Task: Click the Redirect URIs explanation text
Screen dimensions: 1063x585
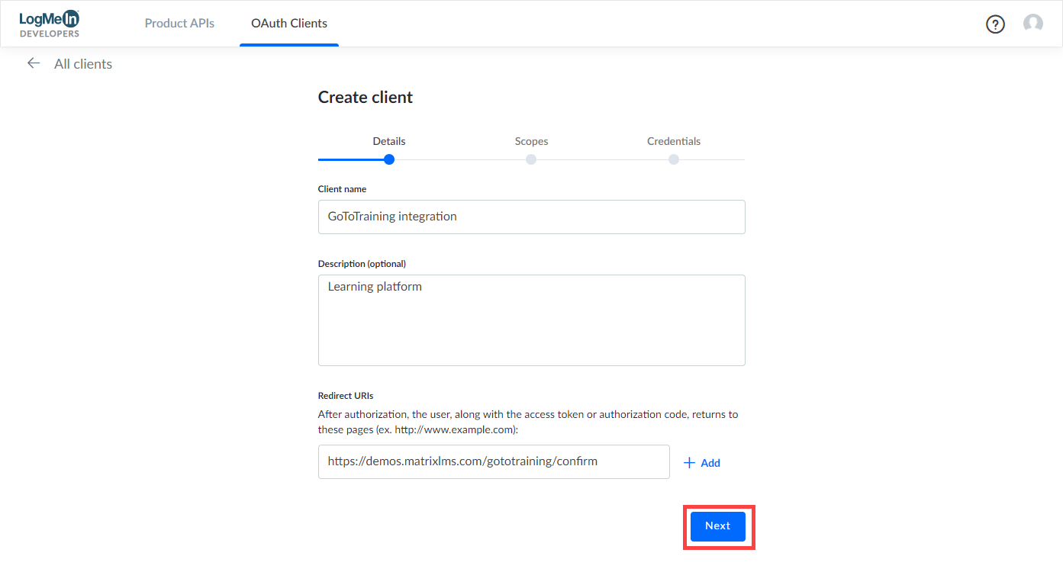Action: pyautogui.click(x=528, y=423)
